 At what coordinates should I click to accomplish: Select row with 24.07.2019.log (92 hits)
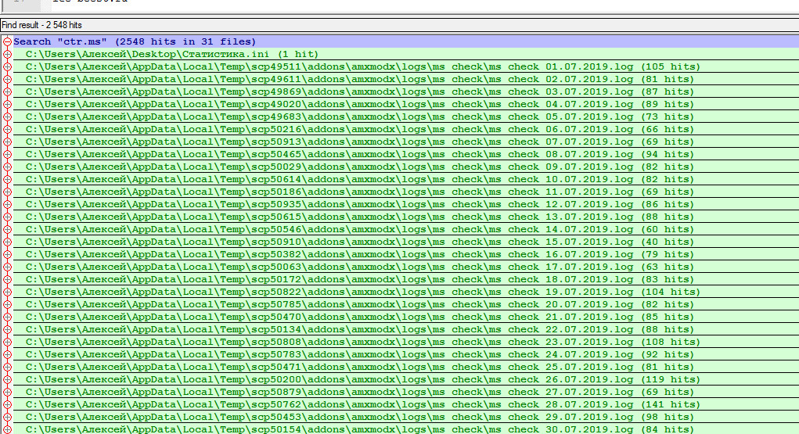(x=405, y=354)
